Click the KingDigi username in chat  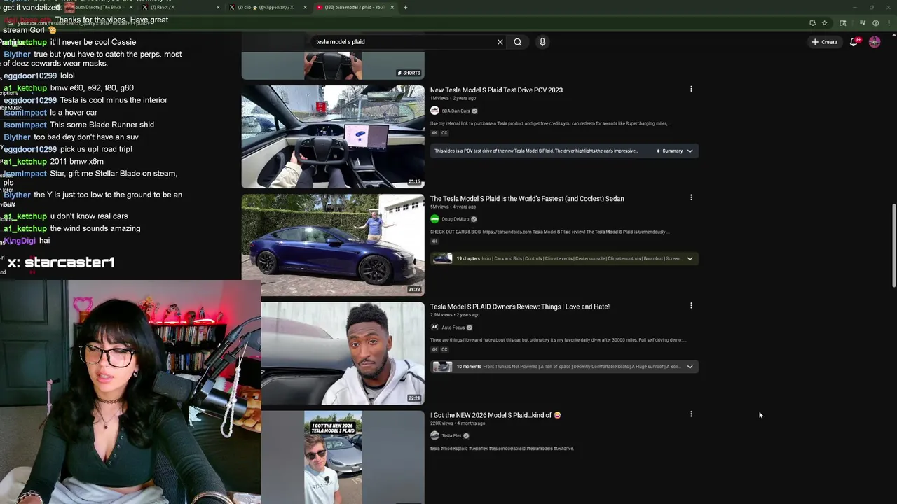(x=20, y=241)
